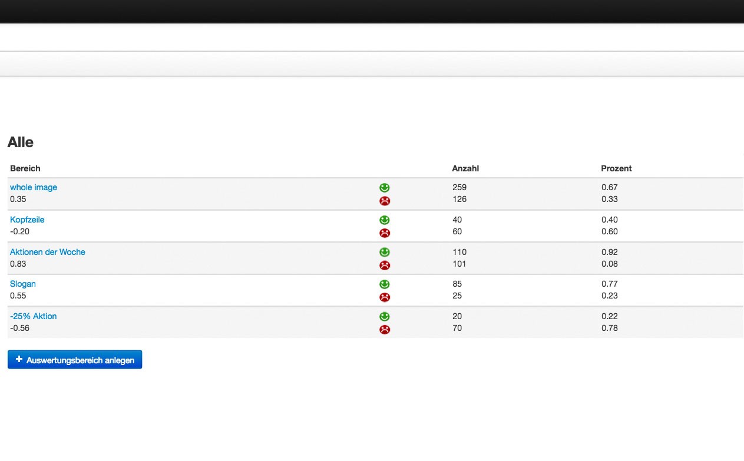Select the Aktionen der Woche link
This screenshot has height=461, width=744.
click(48, 251)
